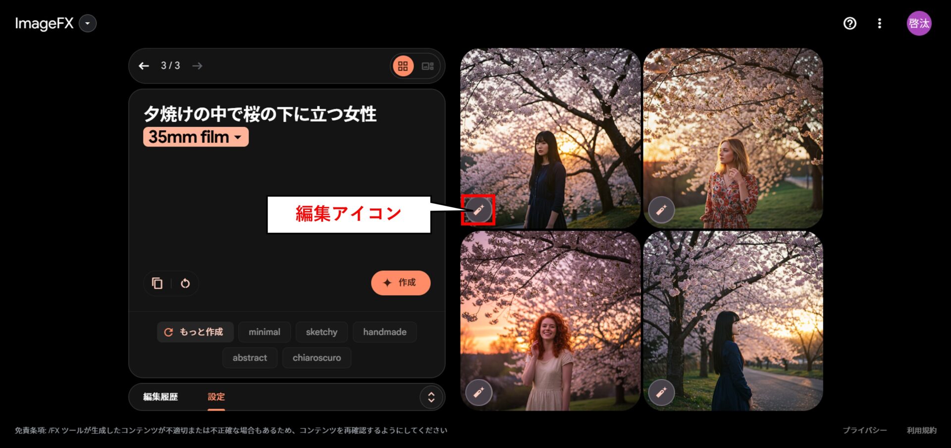This screenshot has width=951, height=448.
Task: Open the help icon in the top bar
Action: click(x=850, y=23)
